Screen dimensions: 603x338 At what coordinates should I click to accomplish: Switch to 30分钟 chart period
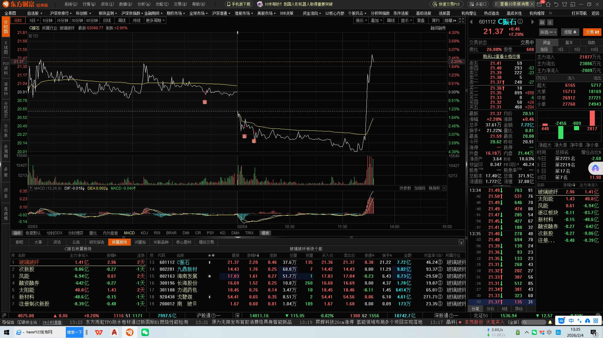[77, 20]
